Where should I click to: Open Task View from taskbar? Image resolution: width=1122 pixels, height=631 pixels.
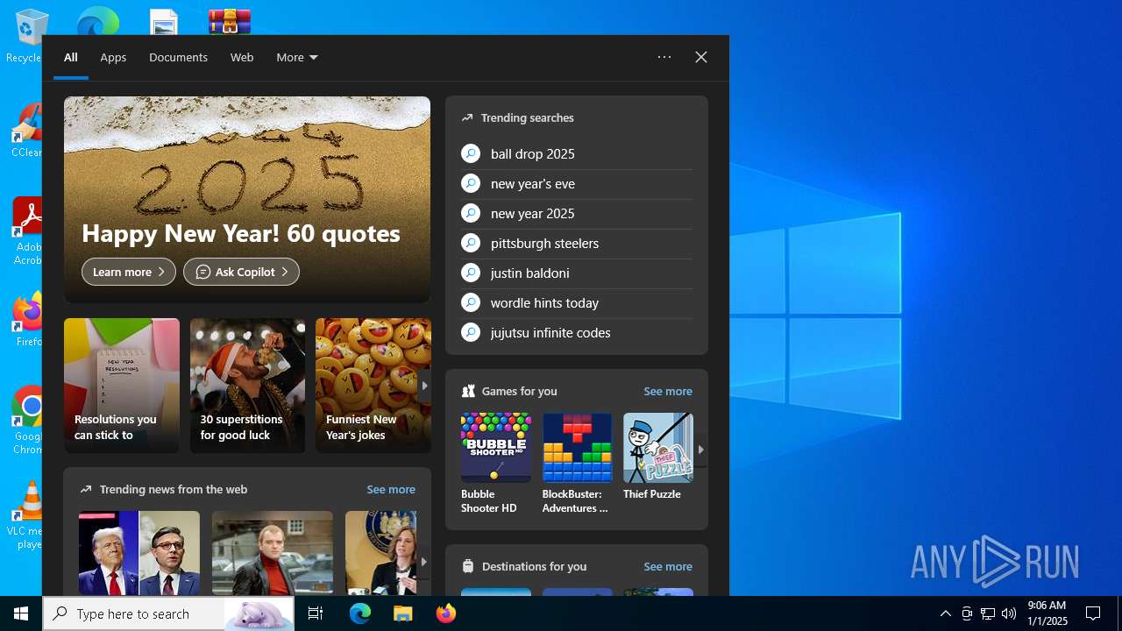tap(316, 613)
